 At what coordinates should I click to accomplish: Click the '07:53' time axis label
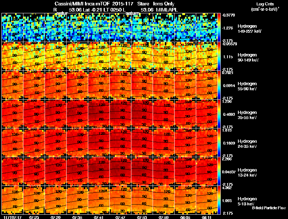[x=142, y=217]
